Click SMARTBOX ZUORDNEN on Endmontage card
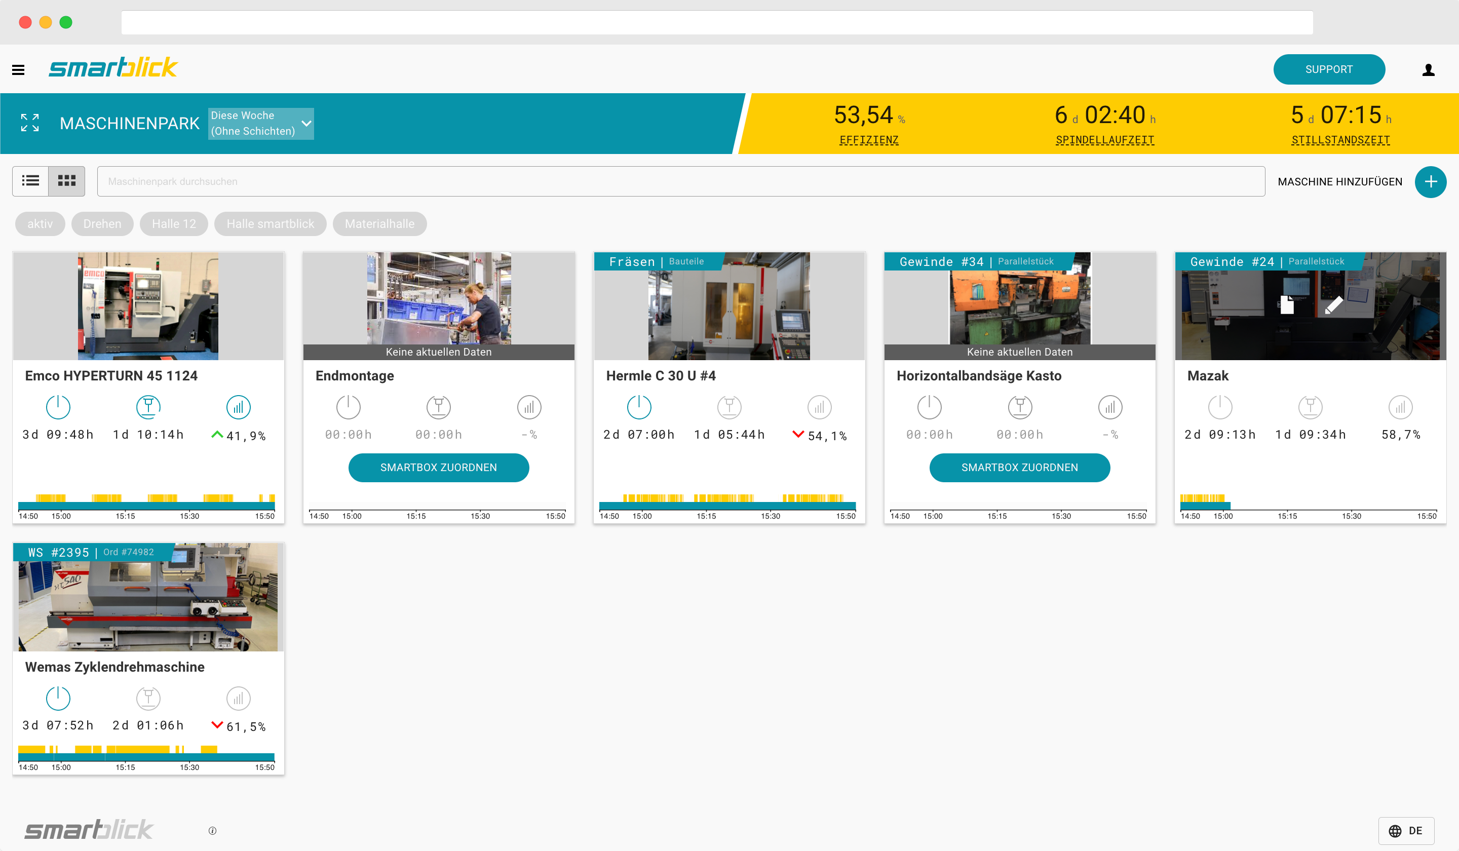 [438, 467]
